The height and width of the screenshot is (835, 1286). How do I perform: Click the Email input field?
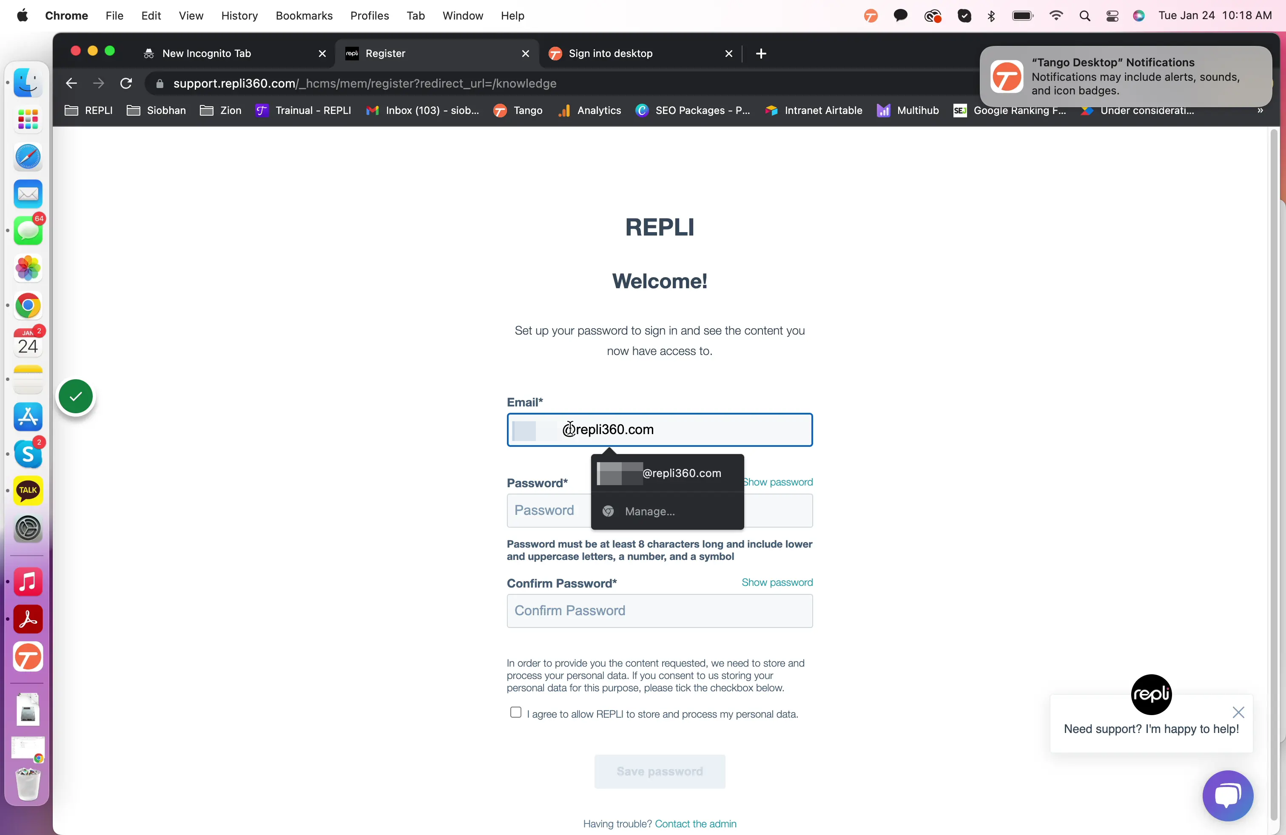click(660, 429)
